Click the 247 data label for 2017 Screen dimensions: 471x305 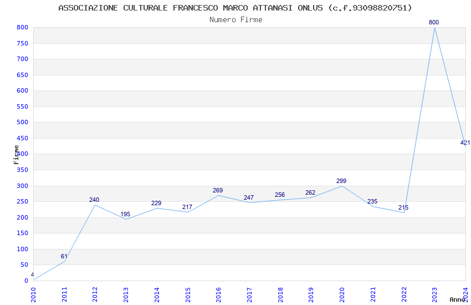click(249, 197)
